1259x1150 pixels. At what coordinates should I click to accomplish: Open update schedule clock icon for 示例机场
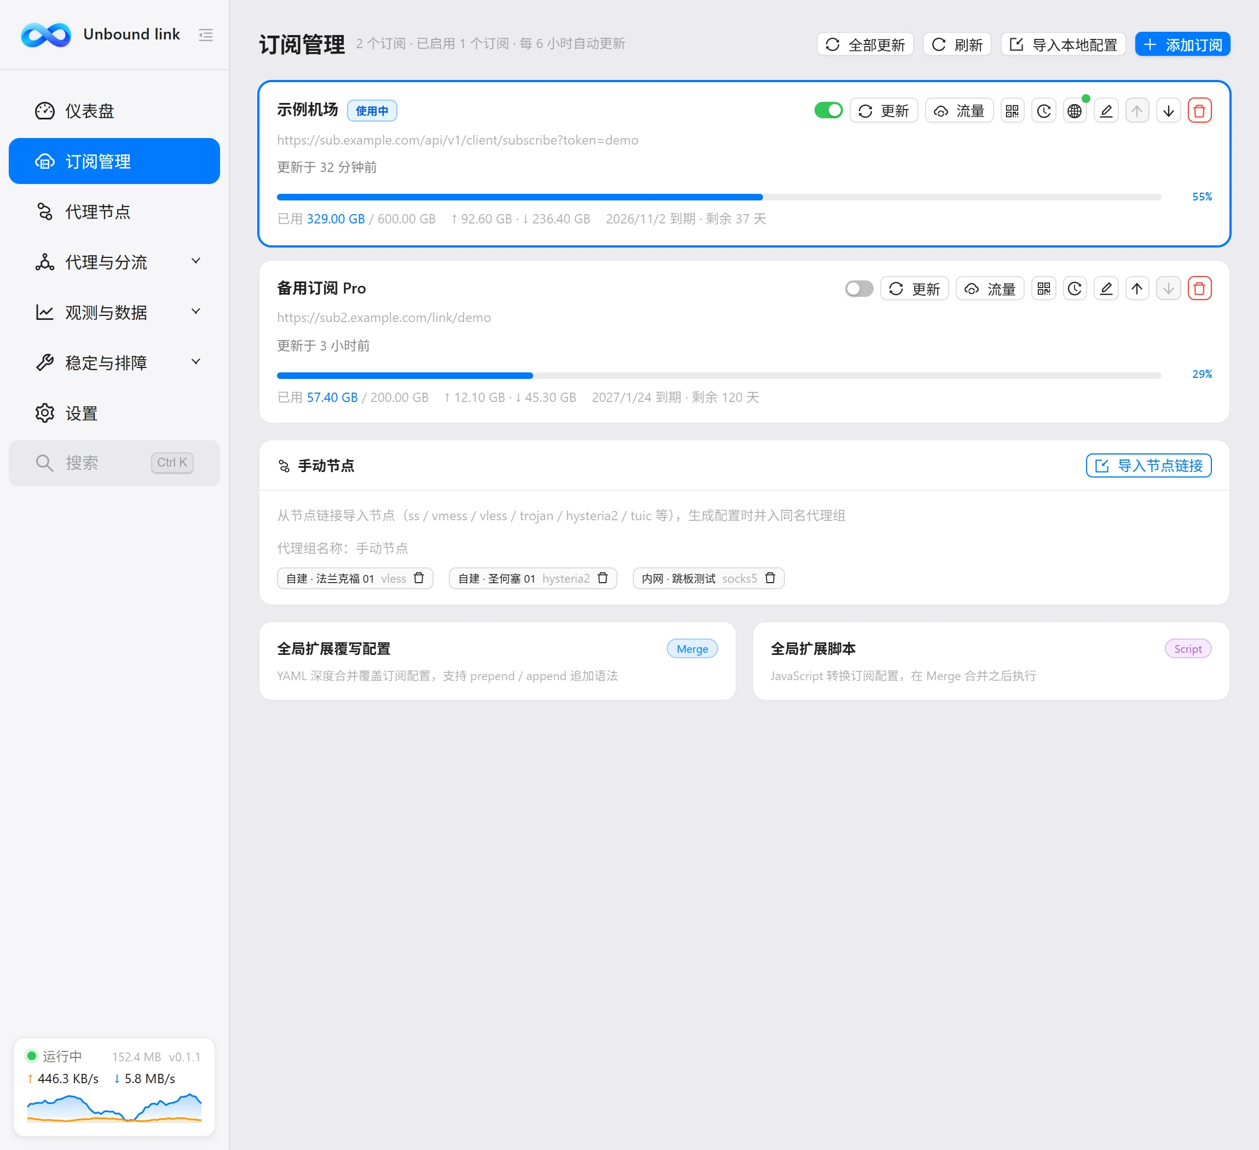1043,111
